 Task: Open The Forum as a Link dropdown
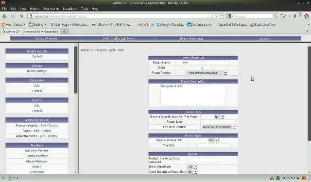click(213, 140)
